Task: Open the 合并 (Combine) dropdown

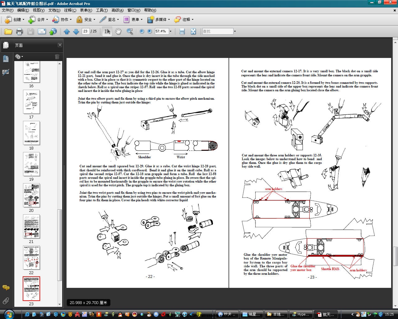Action: pos(38,20)
